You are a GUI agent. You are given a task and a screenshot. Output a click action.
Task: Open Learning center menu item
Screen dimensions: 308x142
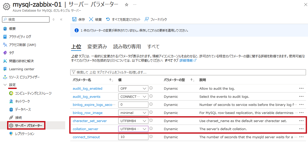22,69
